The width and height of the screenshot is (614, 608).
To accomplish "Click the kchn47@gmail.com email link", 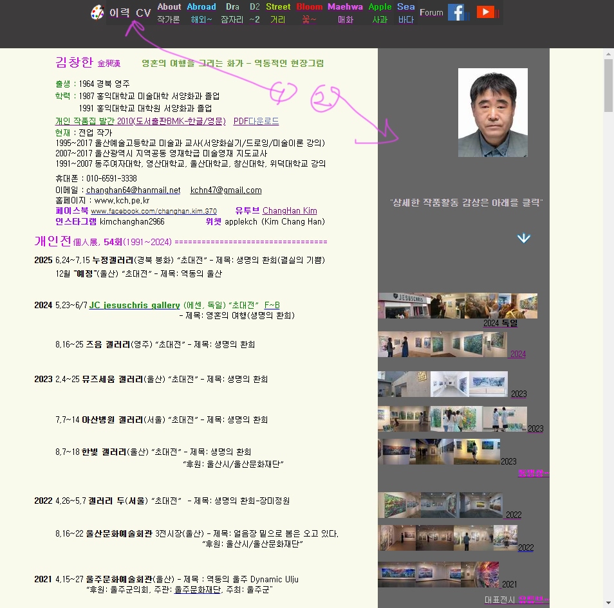I will [226, 190].
